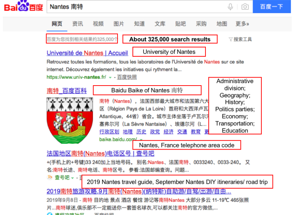Switch to the 资讯 tab
292x215 pixels.
point(77,24)
